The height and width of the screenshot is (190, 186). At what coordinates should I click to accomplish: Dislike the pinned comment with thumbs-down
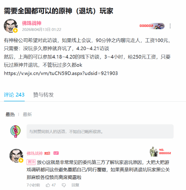[64, 185]
